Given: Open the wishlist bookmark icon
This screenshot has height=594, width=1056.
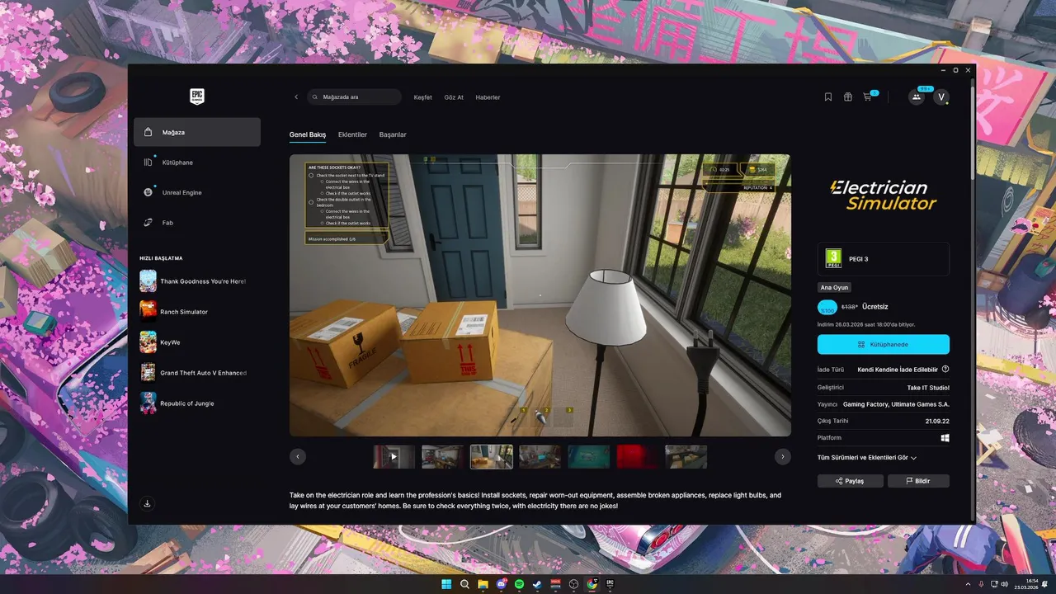Looking at the screenshot, I should (828, 97).
